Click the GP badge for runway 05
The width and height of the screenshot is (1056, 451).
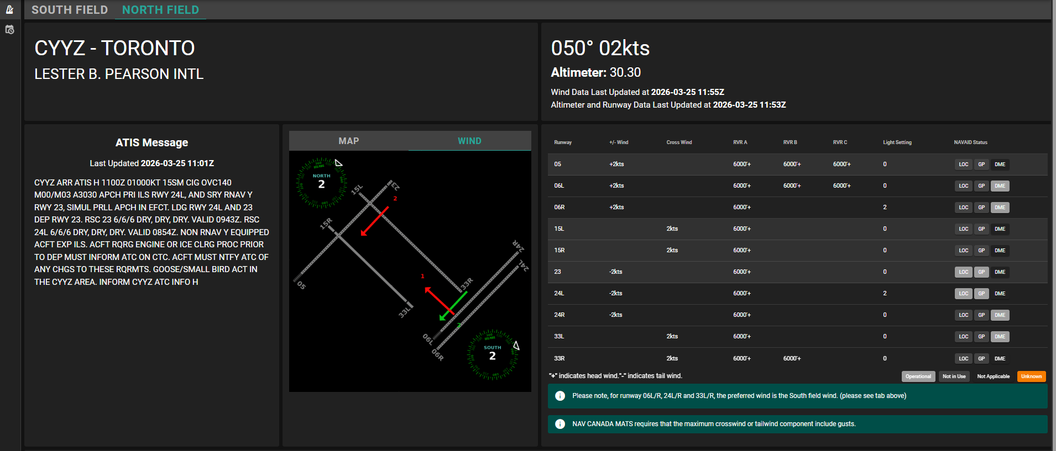pyautogui.click(x=981, y=165)
